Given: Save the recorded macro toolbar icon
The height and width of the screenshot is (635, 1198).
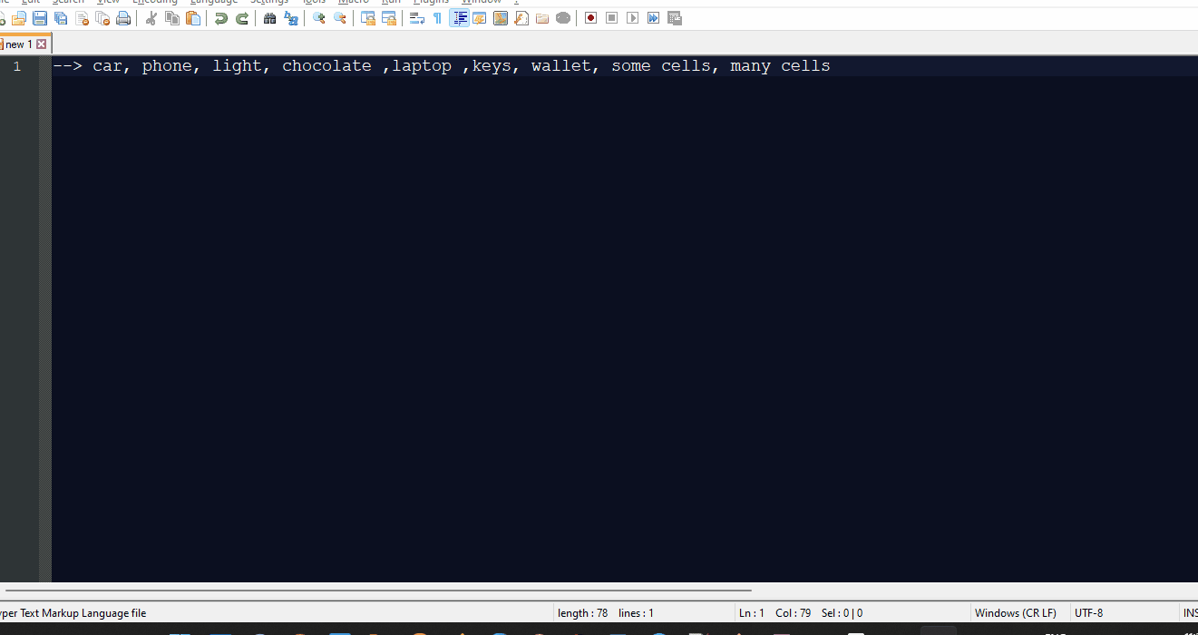Looking at the screenshot, I should click(675, 18).
